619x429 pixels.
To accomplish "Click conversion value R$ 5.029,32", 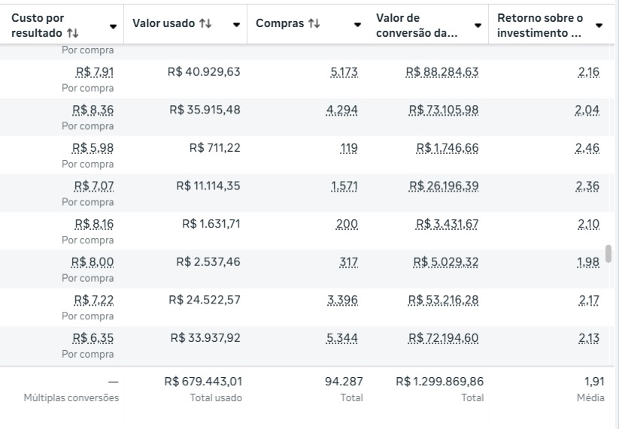I will pyautogui.click(x=446, y=261).
